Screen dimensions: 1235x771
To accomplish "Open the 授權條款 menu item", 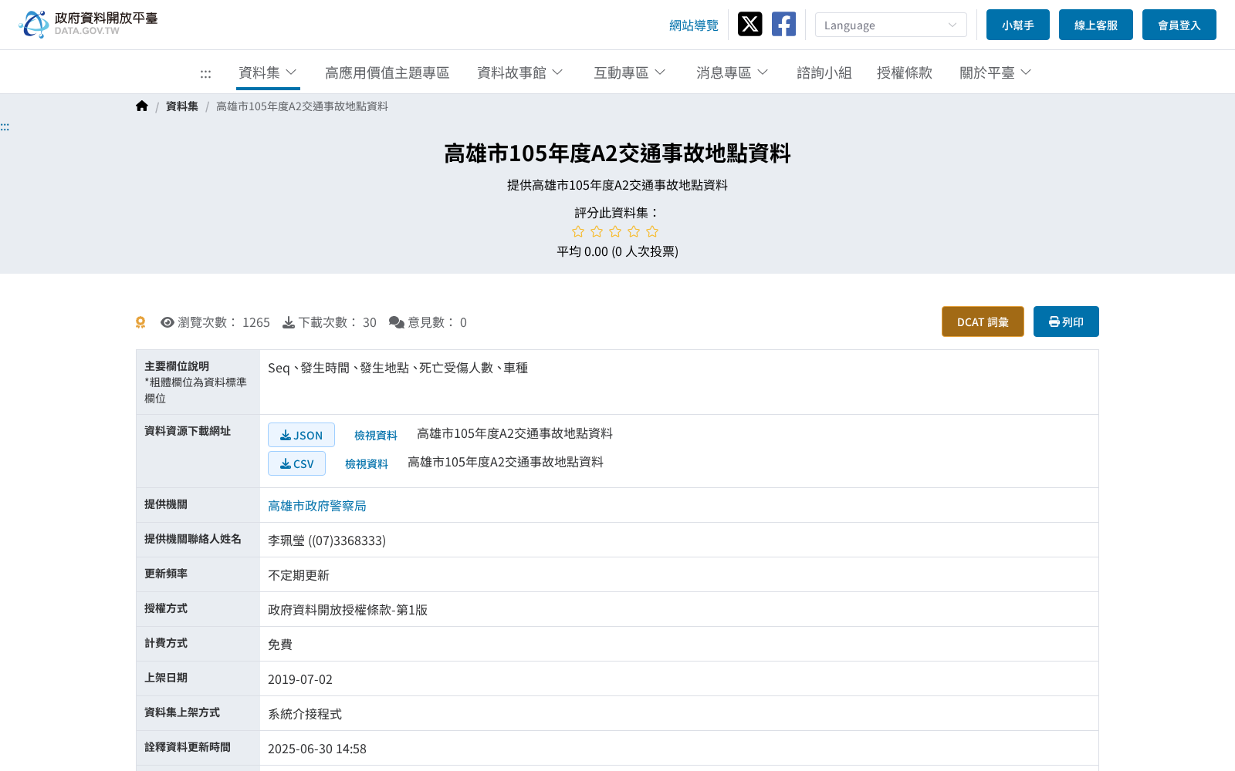I will pyautogui.click(x=905, y=72).
